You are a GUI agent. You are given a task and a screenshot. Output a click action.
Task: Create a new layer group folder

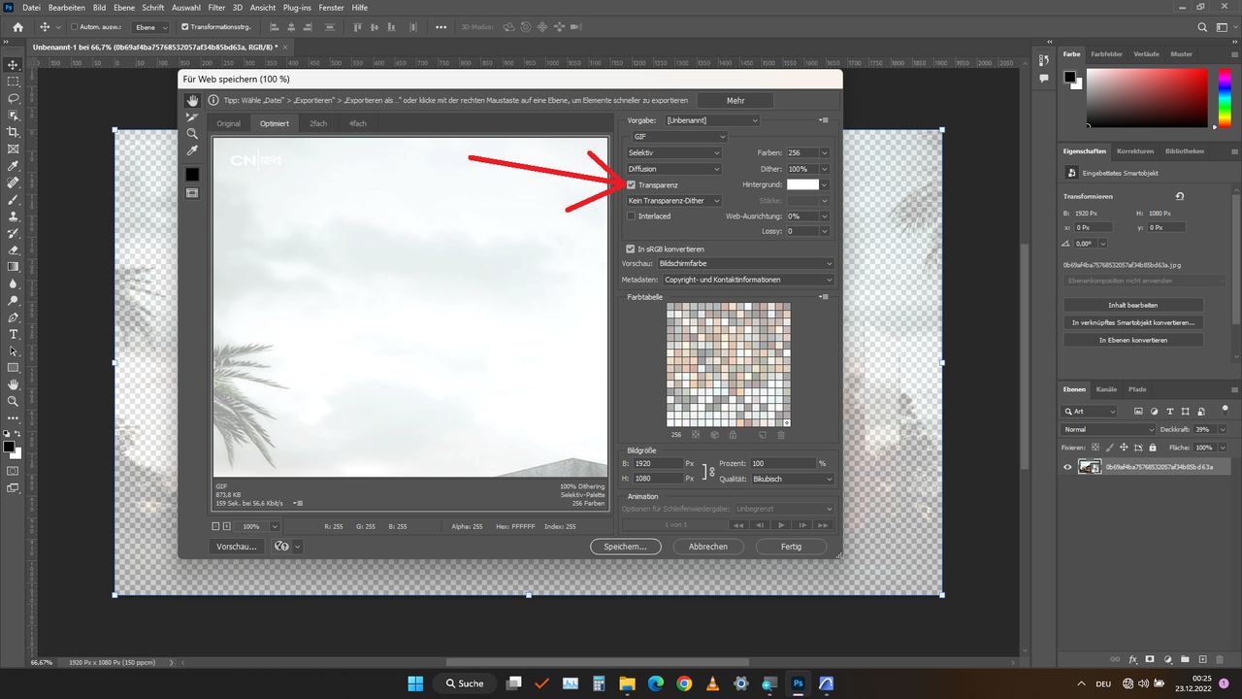coord(1186,660)
